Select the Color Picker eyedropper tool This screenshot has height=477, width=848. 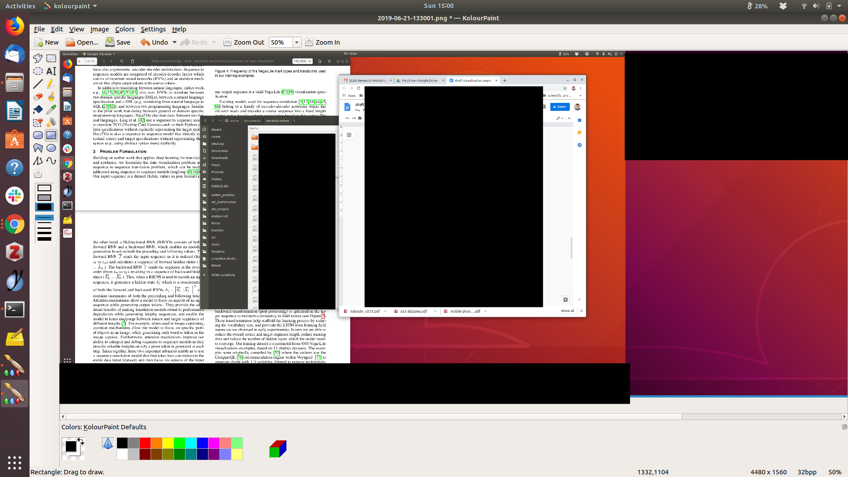(51, 110)
